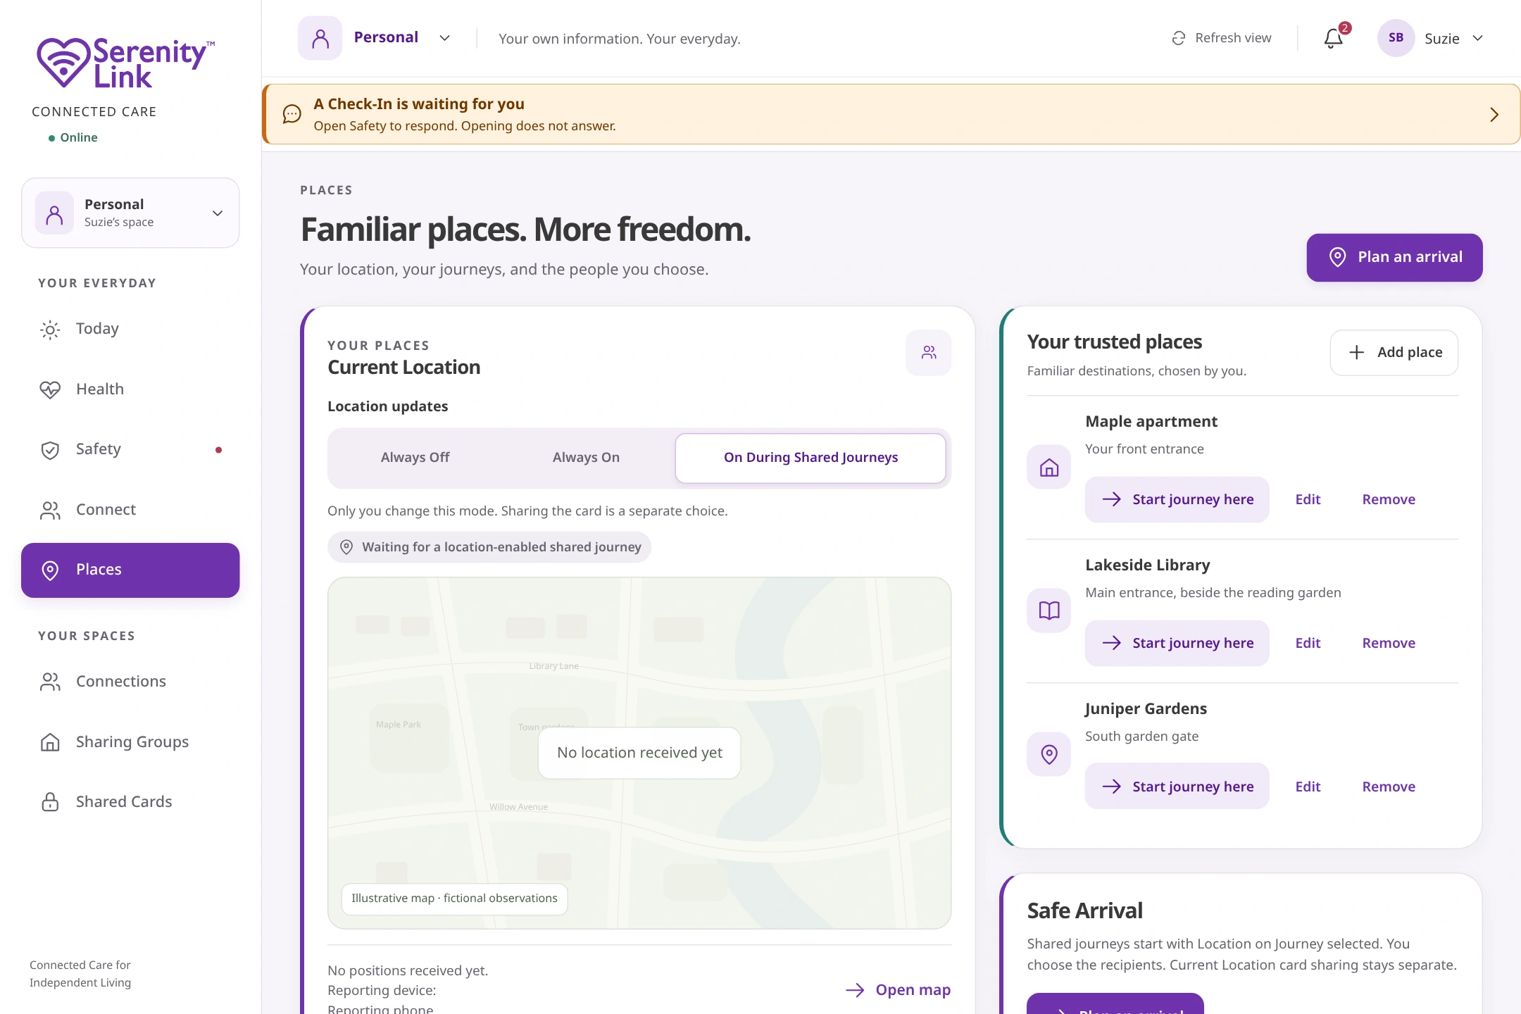Open the Check-In banner chevron

(1494, 115)
